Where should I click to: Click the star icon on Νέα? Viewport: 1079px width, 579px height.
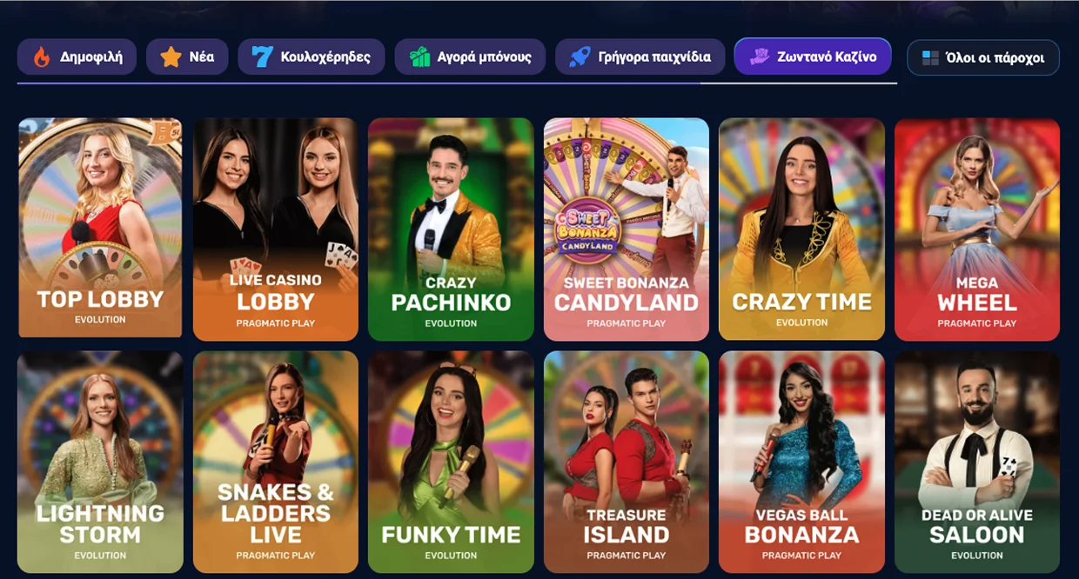[171, 57]
